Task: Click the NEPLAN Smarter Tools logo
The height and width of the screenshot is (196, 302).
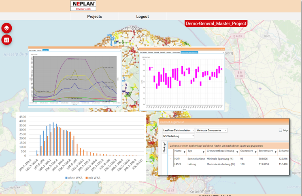Action: (x=83, y=6)
